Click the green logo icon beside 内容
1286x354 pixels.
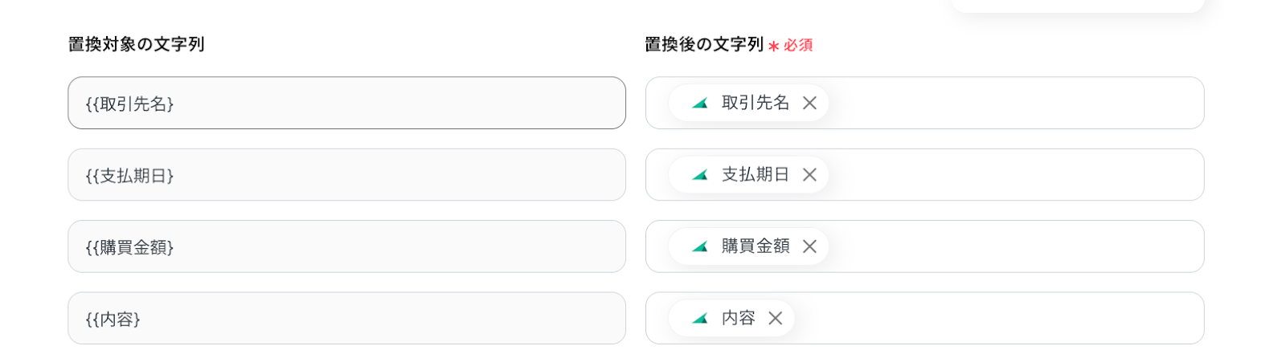[x=700, y=318]
